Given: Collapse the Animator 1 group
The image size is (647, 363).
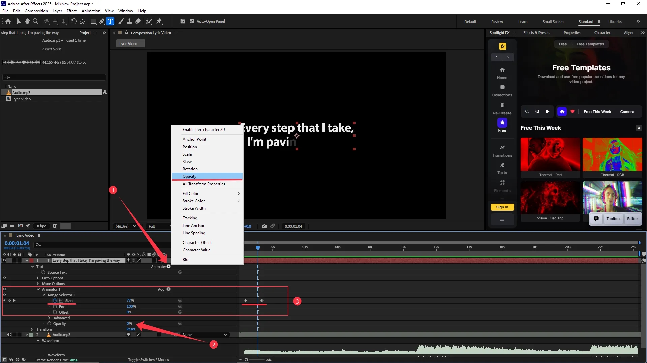Looking at the screenshot, I should tap(38, 289).
